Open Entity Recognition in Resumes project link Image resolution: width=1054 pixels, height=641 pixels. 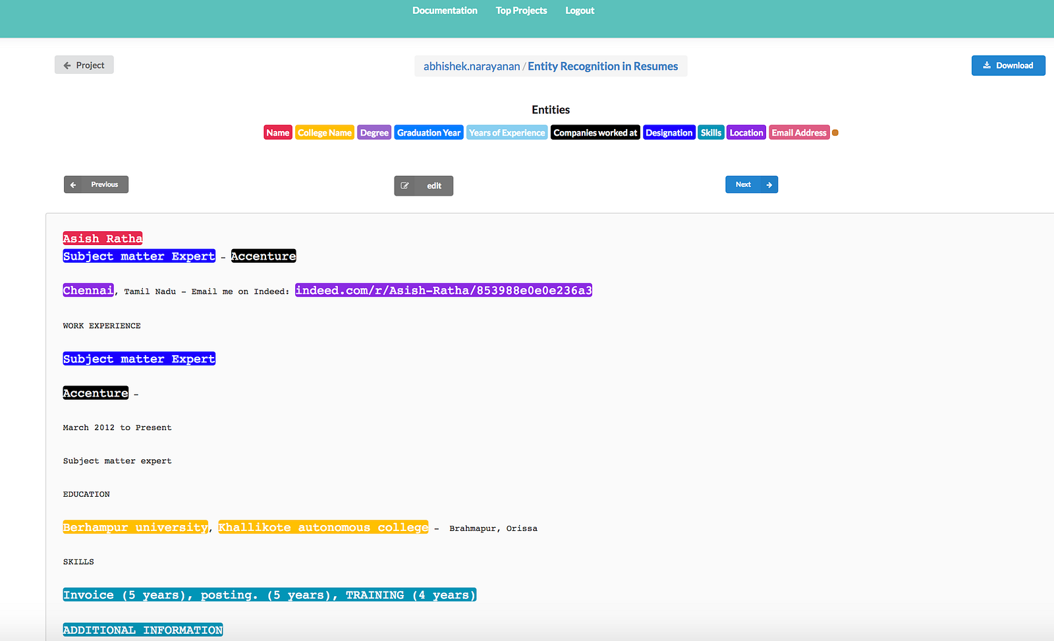coord(603,67)
